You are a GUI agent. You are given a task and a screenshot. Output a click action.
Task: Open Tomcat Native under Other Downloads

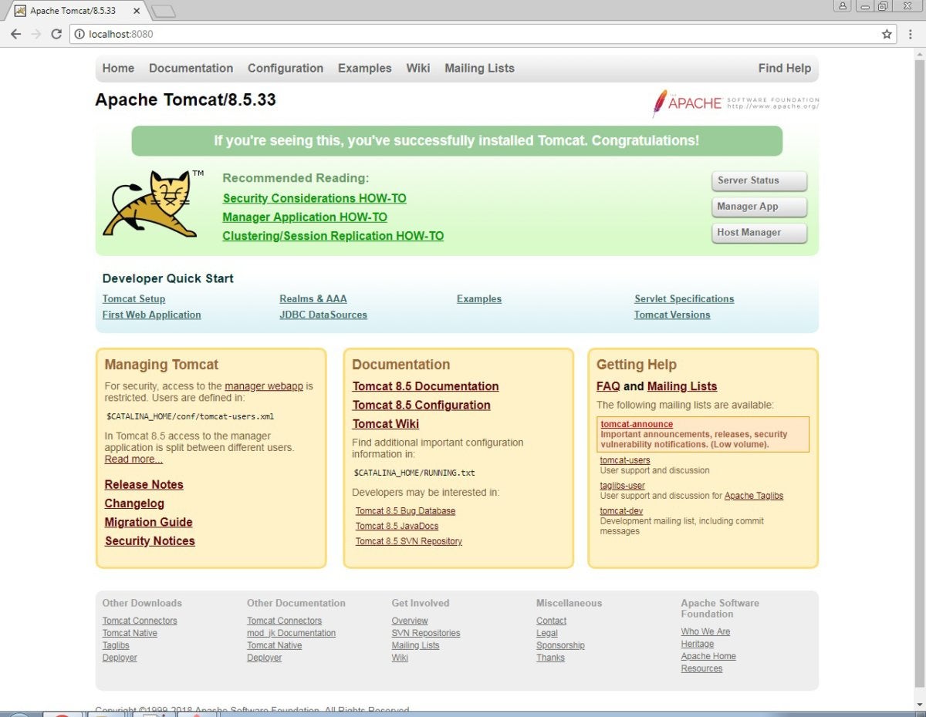pyautogui.click(x=130, y=633)
